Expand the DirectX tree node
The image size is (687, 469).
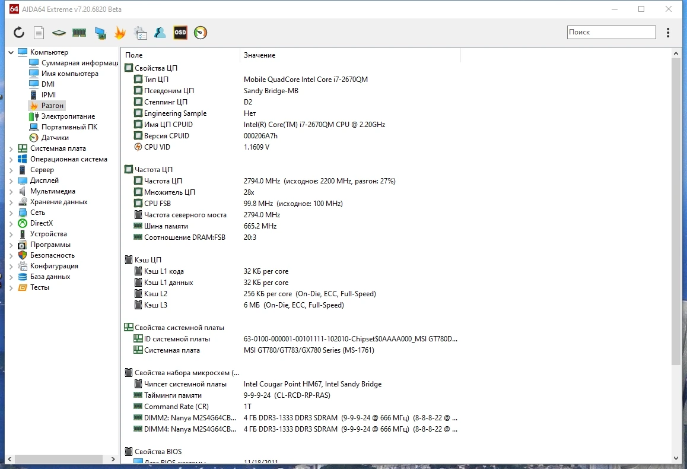[11, 224]
